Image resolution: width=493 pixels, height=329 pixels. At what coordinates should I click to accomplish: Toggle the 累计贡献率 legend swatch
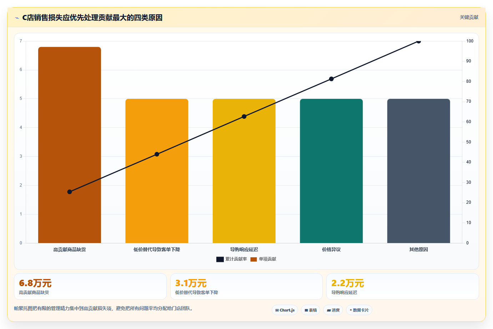pyautogui.click(x=220, y=259)
